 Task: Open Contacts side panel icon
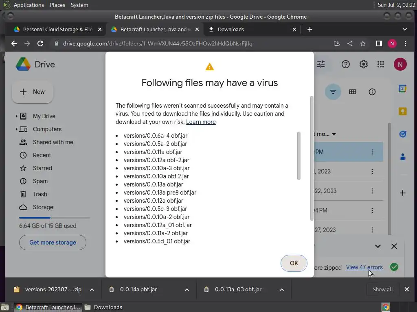tap(403, 157)
